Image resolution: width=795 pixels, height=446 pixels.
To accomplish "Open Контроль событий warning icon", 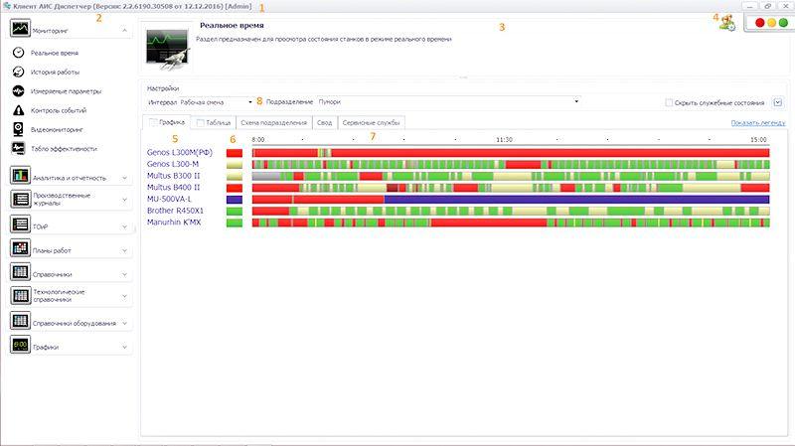I will [x=18, y=109].
